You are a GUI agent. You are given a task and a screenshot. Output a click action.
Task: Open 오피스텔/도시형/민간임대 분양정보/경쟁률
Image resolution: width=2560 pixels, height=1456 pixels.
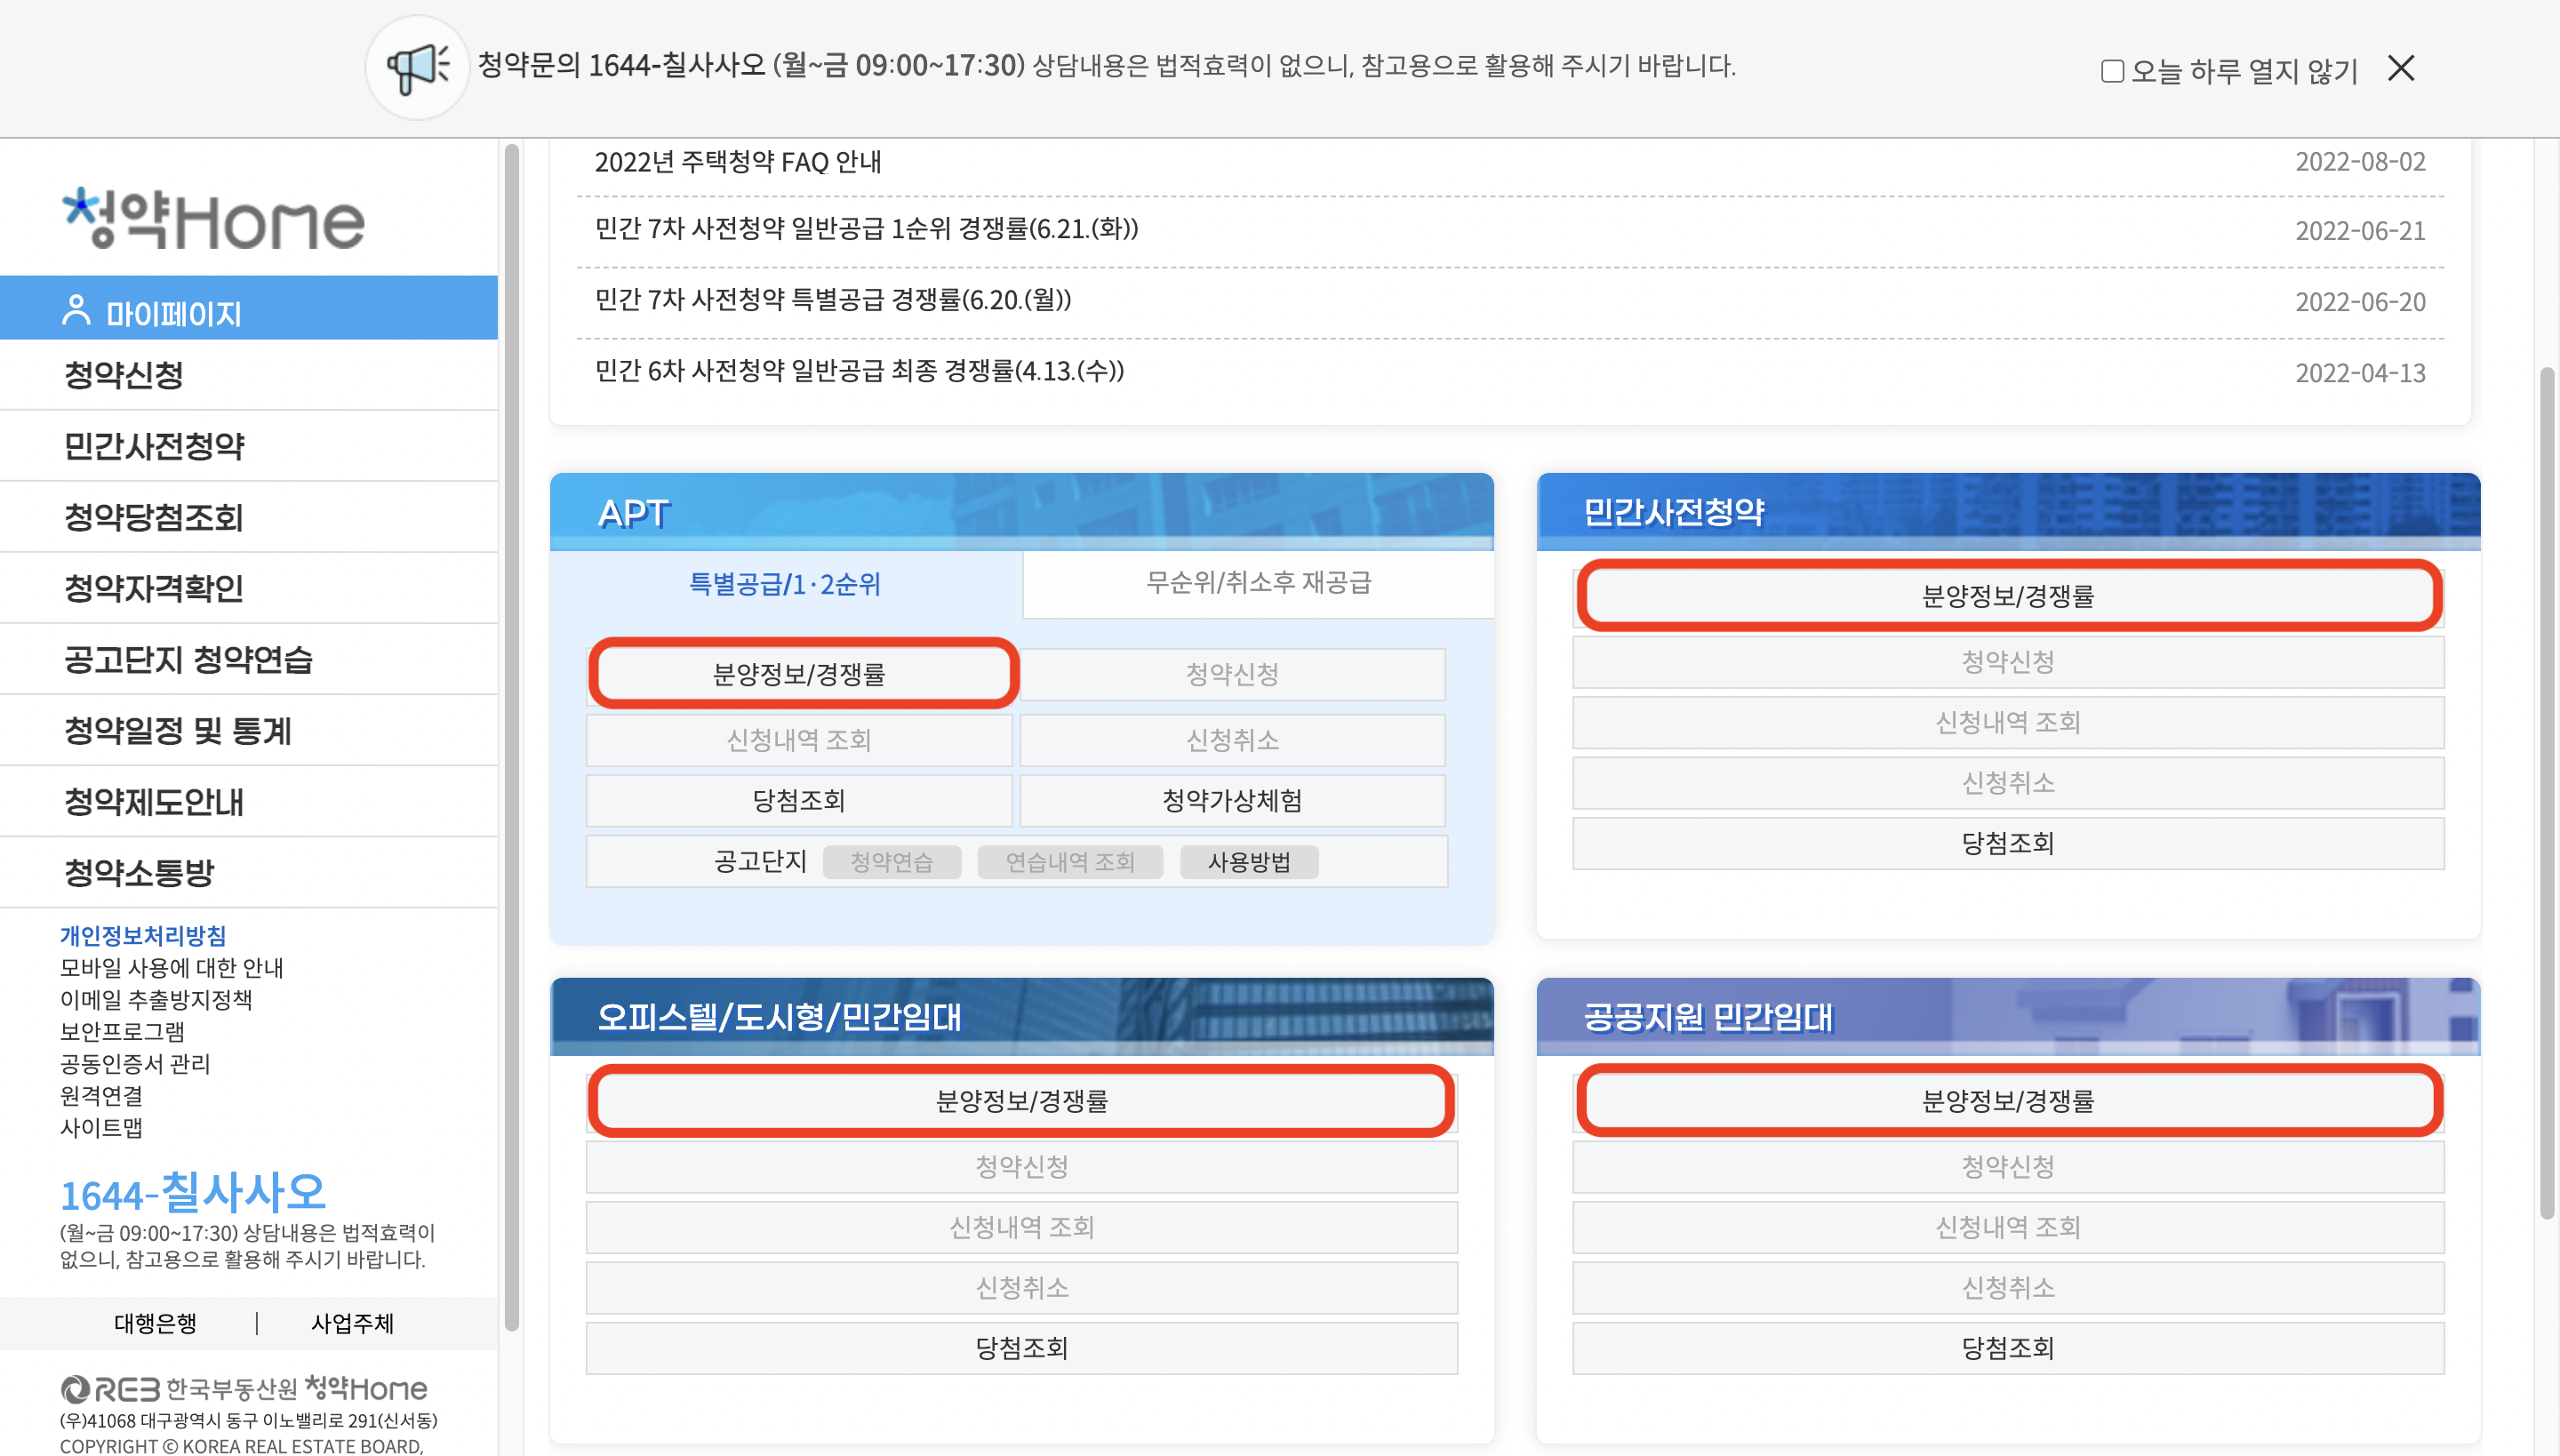(1021, 1101)
